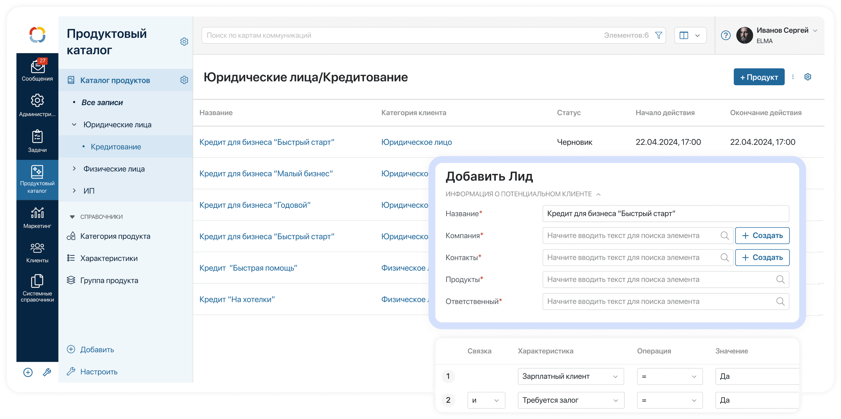Image resolution: width=841 pixels, height=419 pixels.
Task: Open the Clients section
Action: (x=37, y=252)
